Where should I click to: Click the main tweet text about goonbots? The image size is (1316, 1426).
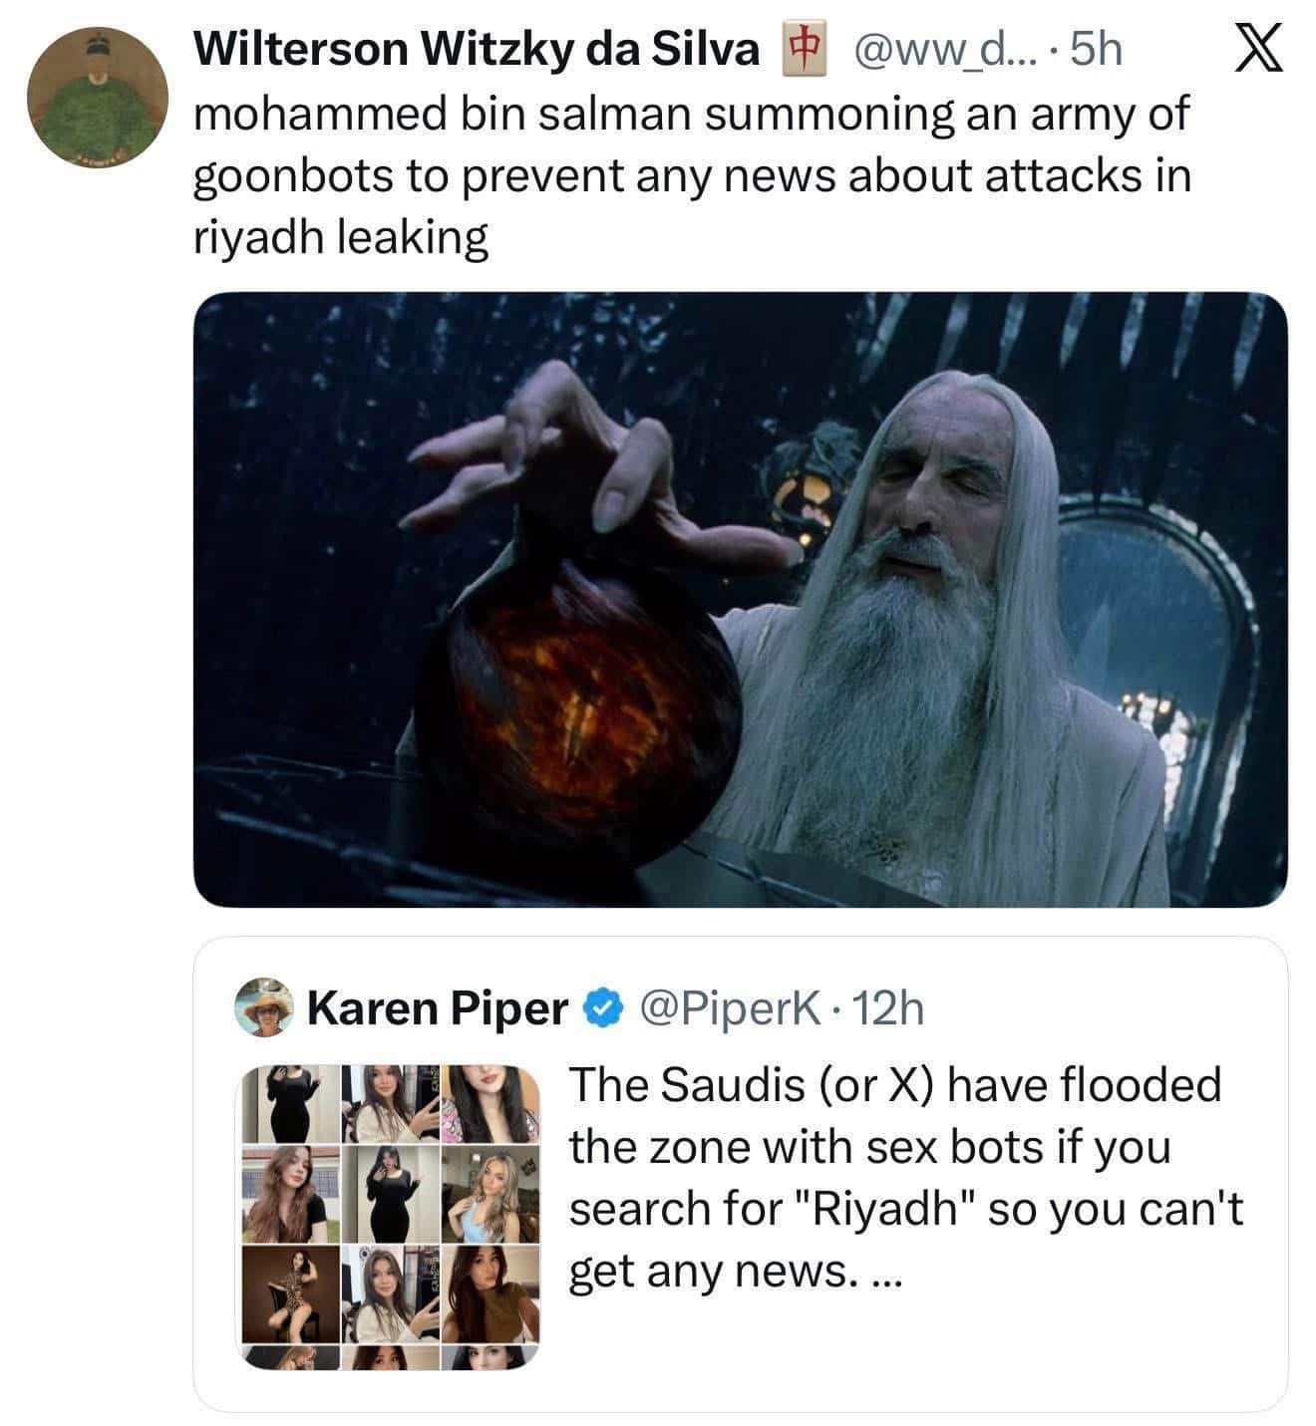coord(690,175)
